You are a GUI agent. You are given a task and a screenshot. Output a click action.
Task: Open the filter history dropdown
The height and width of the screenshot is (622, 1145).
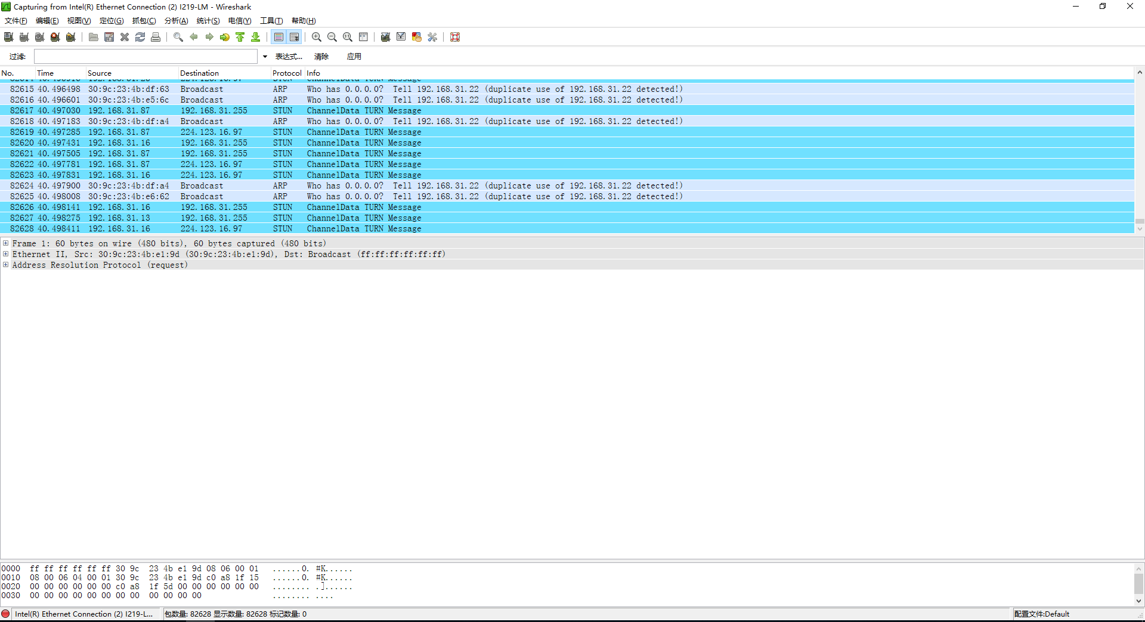tap(265, 57)
